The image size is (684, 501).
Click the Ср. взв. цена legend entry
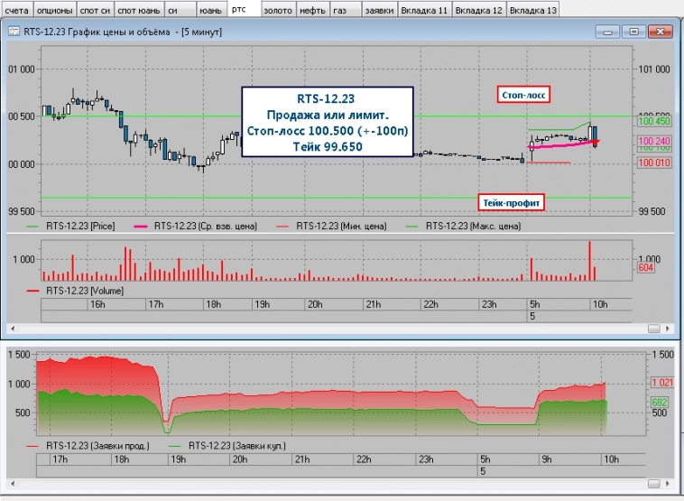click(208, 226)
